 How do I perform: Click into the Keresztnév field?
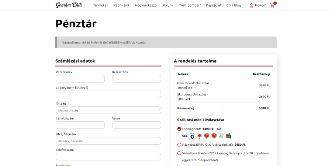(x=136, y=79)
